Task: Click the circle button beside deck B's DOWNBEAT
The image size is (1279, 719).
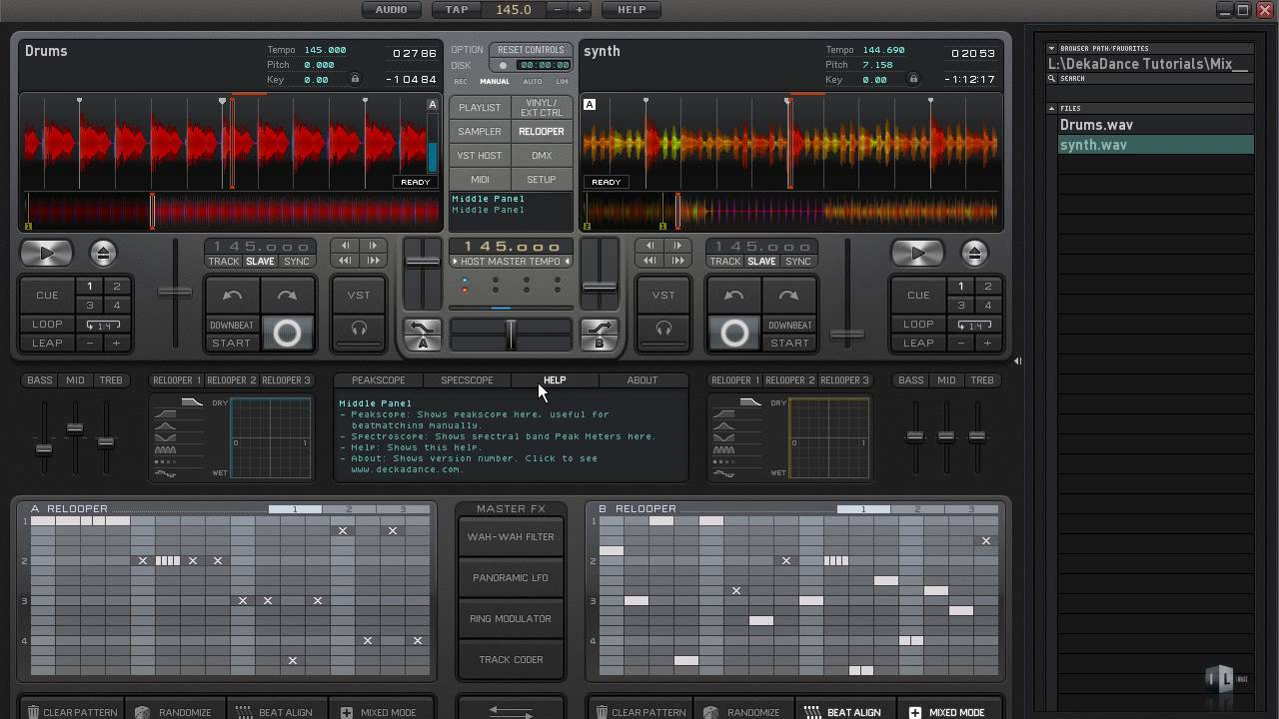Action: pyautogui.click(x=734, y=334)
